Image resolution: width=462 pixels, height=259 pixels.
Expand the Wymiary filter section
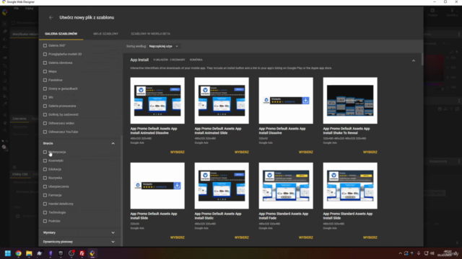[113, 232]
